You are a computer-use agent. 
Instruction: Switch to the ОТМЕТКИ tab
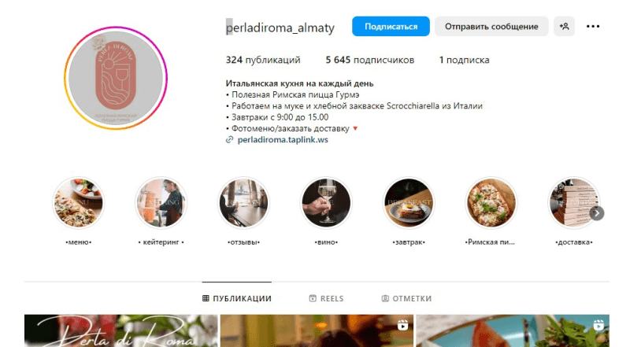coord(406,298)
